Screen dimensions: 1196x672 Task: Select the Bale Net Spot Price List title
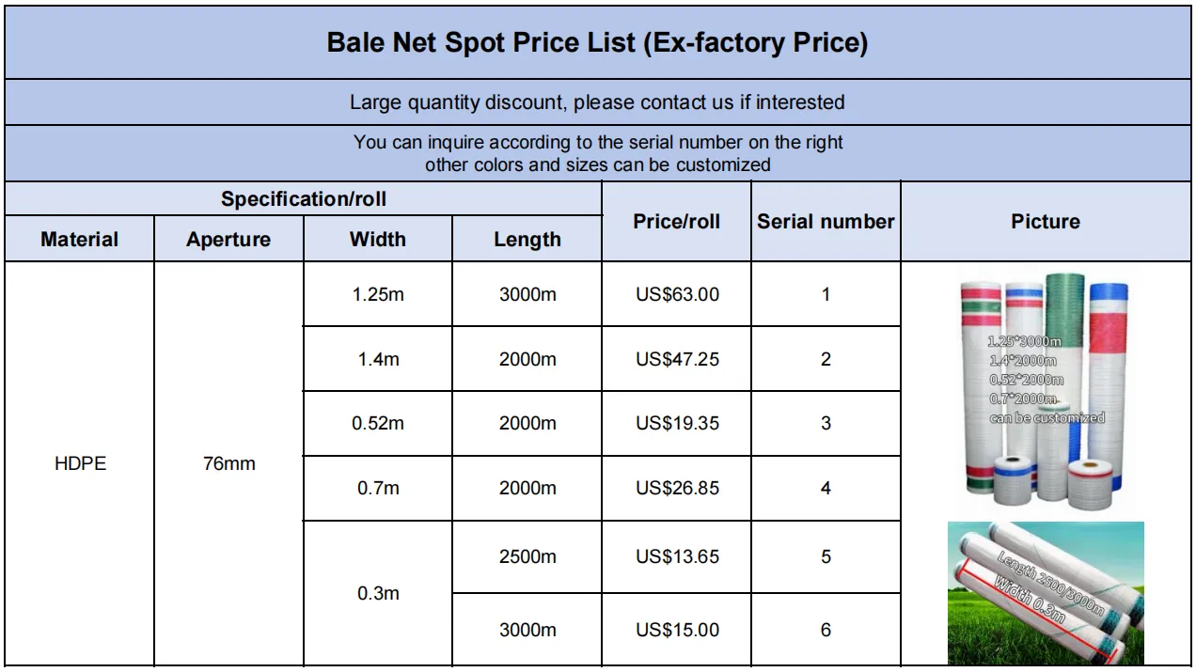pyautogui.click(x=598, y=42)
